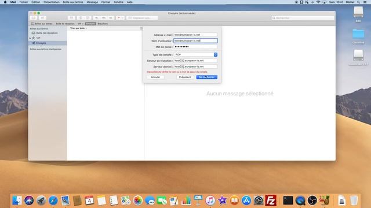Open Launchpad rocket icon in Dock
This screenshot has width=371, height=208.
(x=41, y=200)
